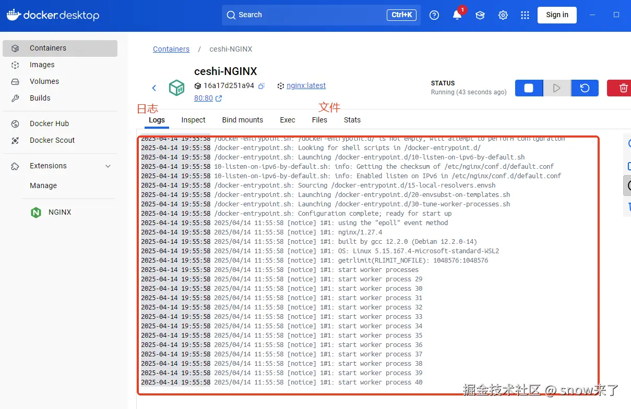Copy the container ID 16a17d251a94
This screenshot has height=409, width=631.
tap(261, 85)
